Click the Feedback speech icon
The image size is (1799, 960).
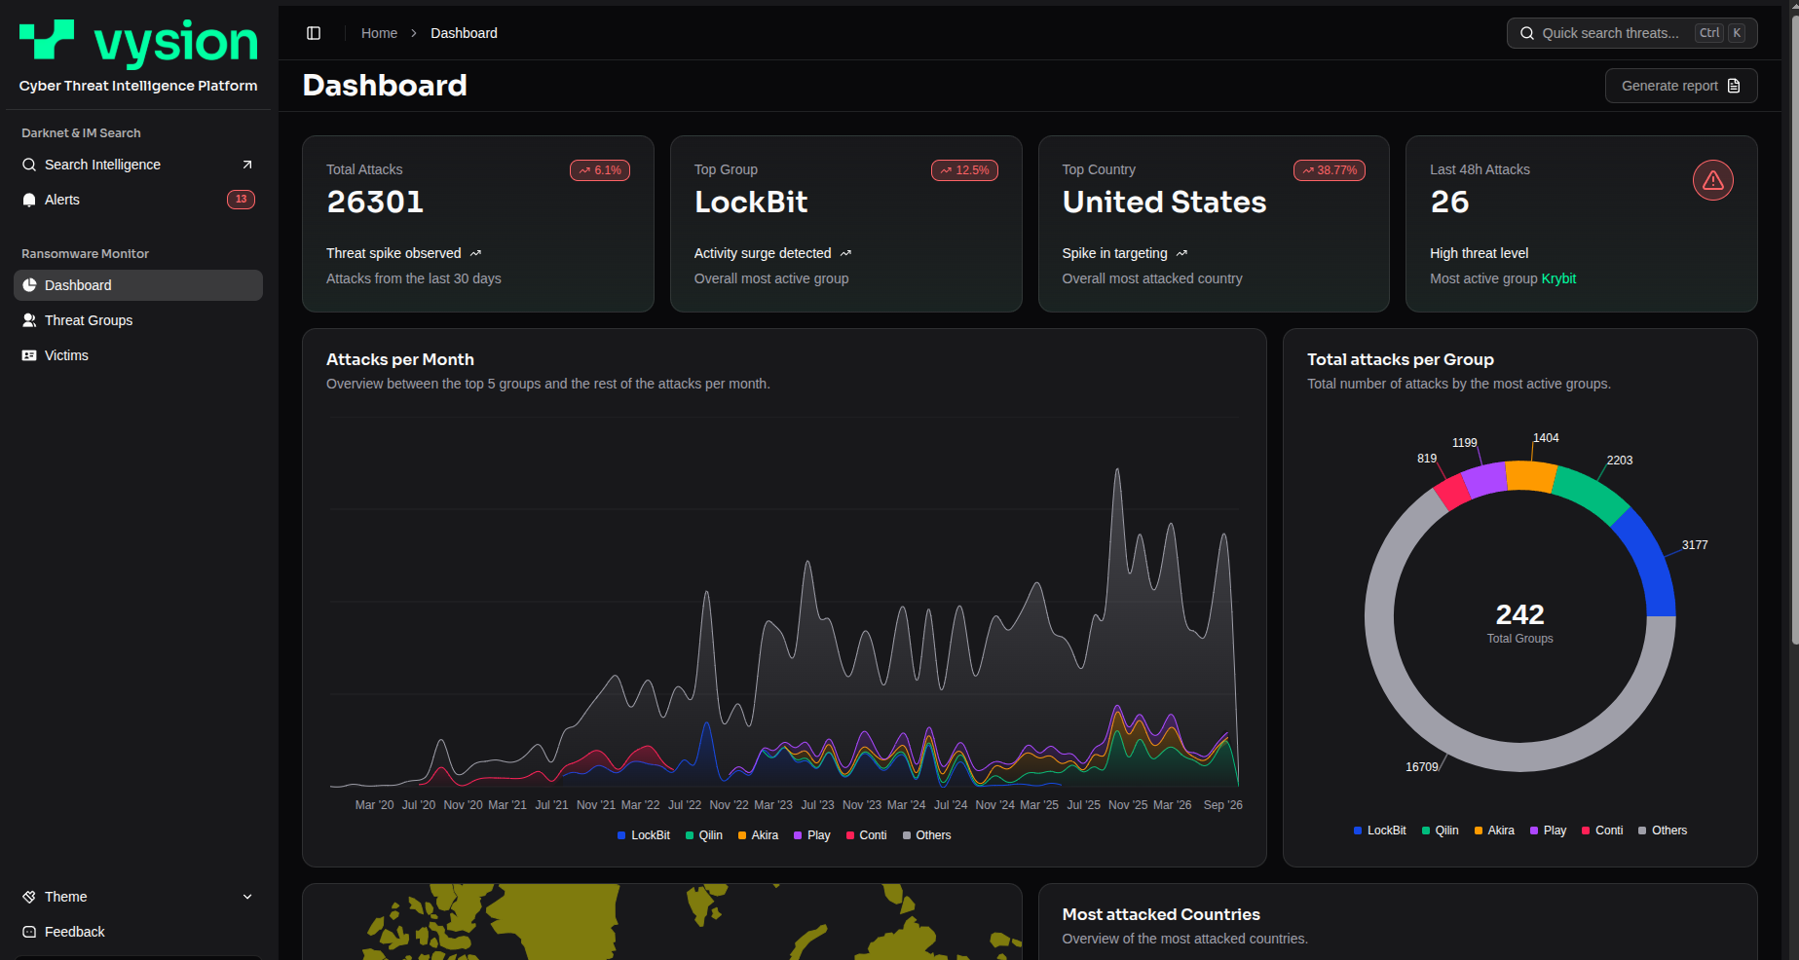29,932
